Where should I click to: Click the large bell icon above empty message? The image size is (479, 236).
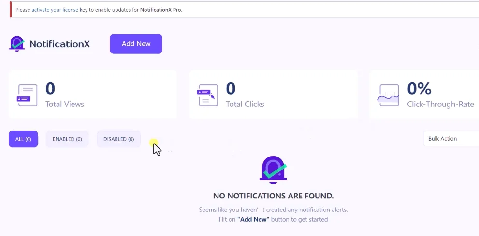273,170
